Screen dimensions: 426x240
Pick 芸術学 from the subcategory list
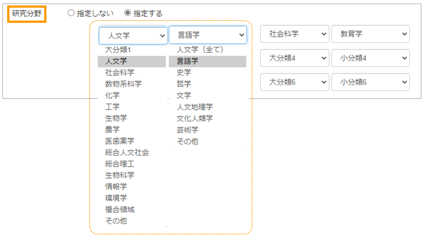click(x=187, y=130)
